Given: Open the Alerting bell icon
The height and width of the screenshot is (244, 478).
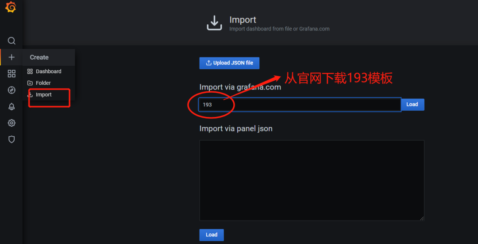Looking at the screenshot, I should 12,106.
